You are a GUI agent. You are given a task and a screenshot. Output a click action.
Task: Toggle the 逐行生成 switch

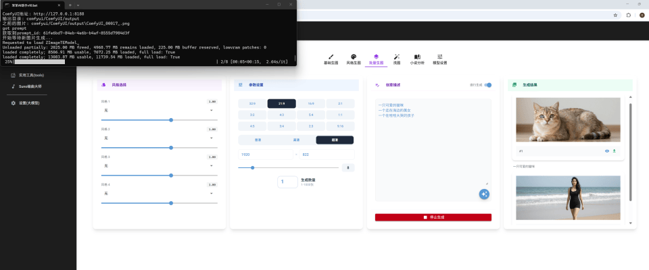(488, 85)
